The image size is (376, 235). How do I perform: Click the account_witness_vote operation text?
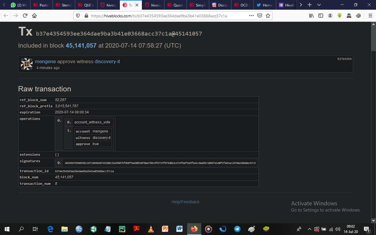click(92, 122)
